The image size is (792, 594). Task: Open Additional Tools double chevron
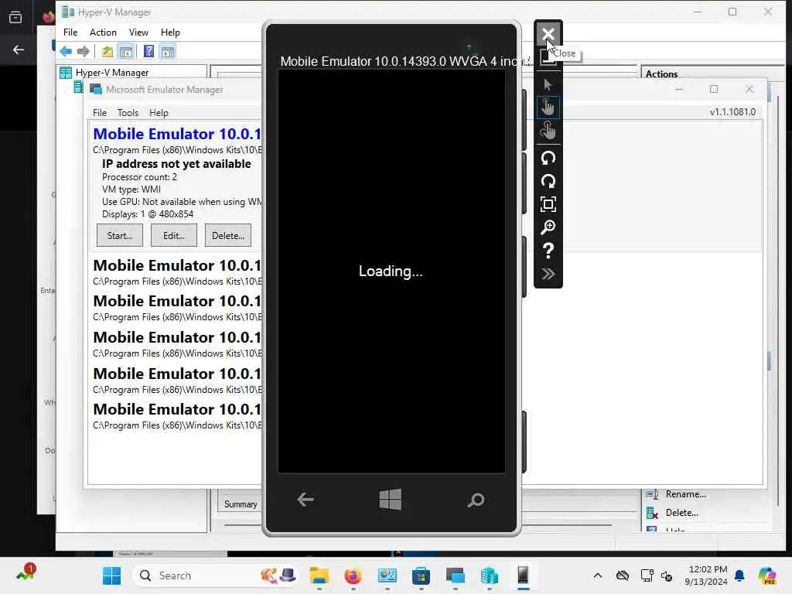(548, 275)
